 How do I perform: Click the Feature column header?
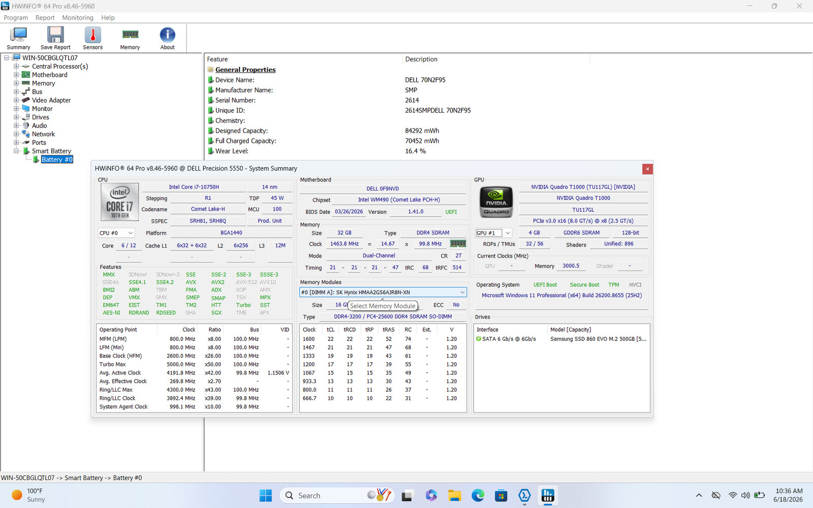303,59
